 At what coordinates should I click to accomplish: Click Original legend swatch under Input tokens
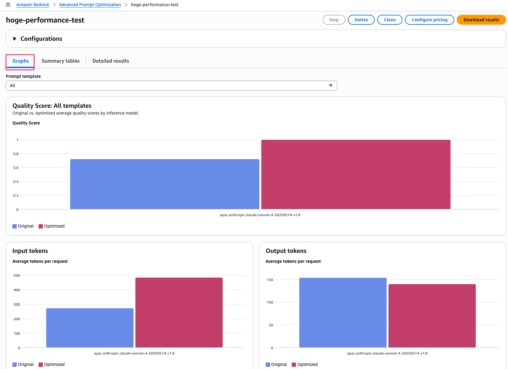tap(15, 365)
